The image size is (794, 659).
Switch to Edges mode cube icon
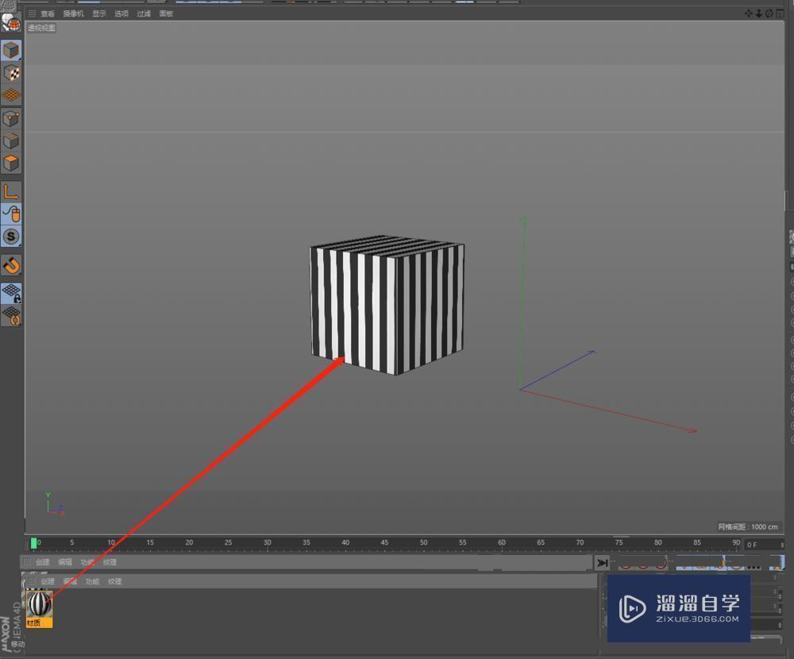coord(11,141)
